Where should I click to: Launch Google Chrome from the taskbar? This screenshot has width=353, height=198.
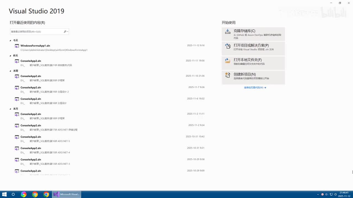click(46, 194)
